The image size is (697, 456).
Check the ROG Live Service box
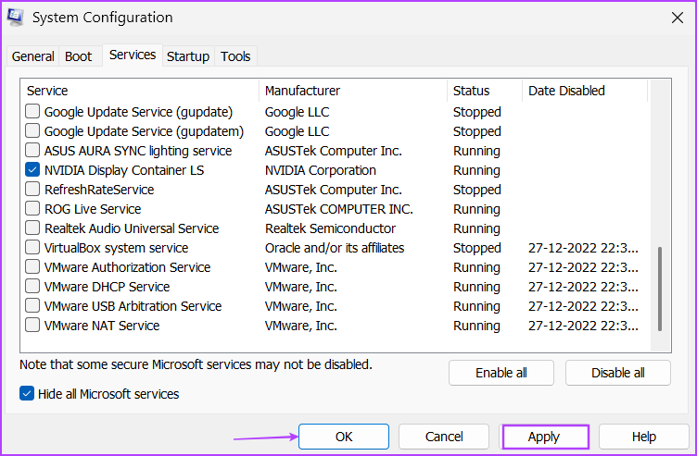point(32,209)
